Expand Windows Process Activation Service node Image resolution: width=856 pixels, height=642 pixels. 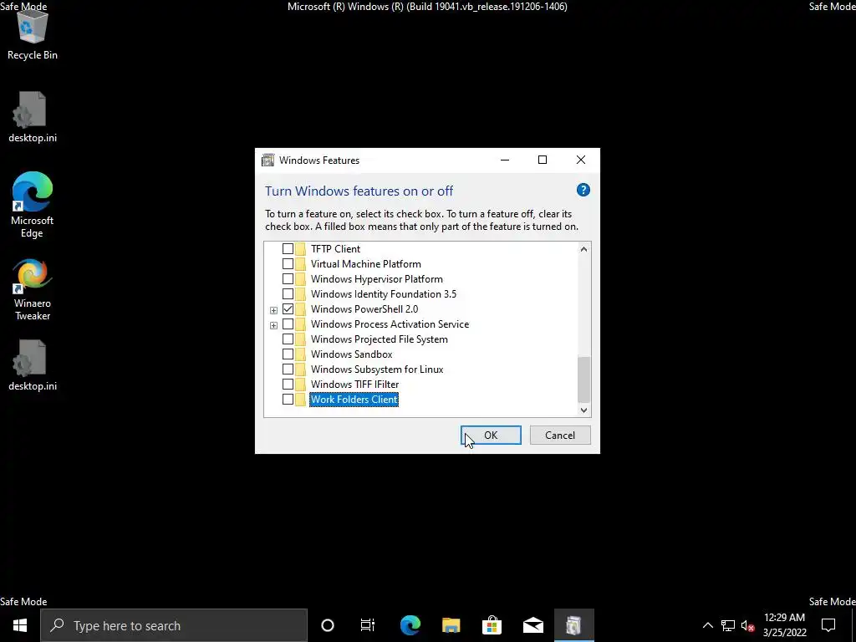point(273,325)
